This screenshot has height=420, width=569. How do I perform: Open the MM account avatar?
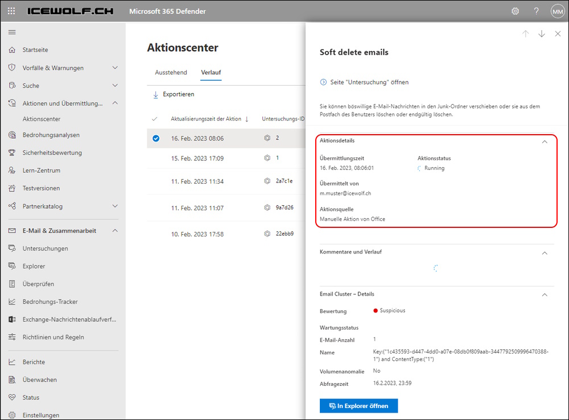click(558, 11)
